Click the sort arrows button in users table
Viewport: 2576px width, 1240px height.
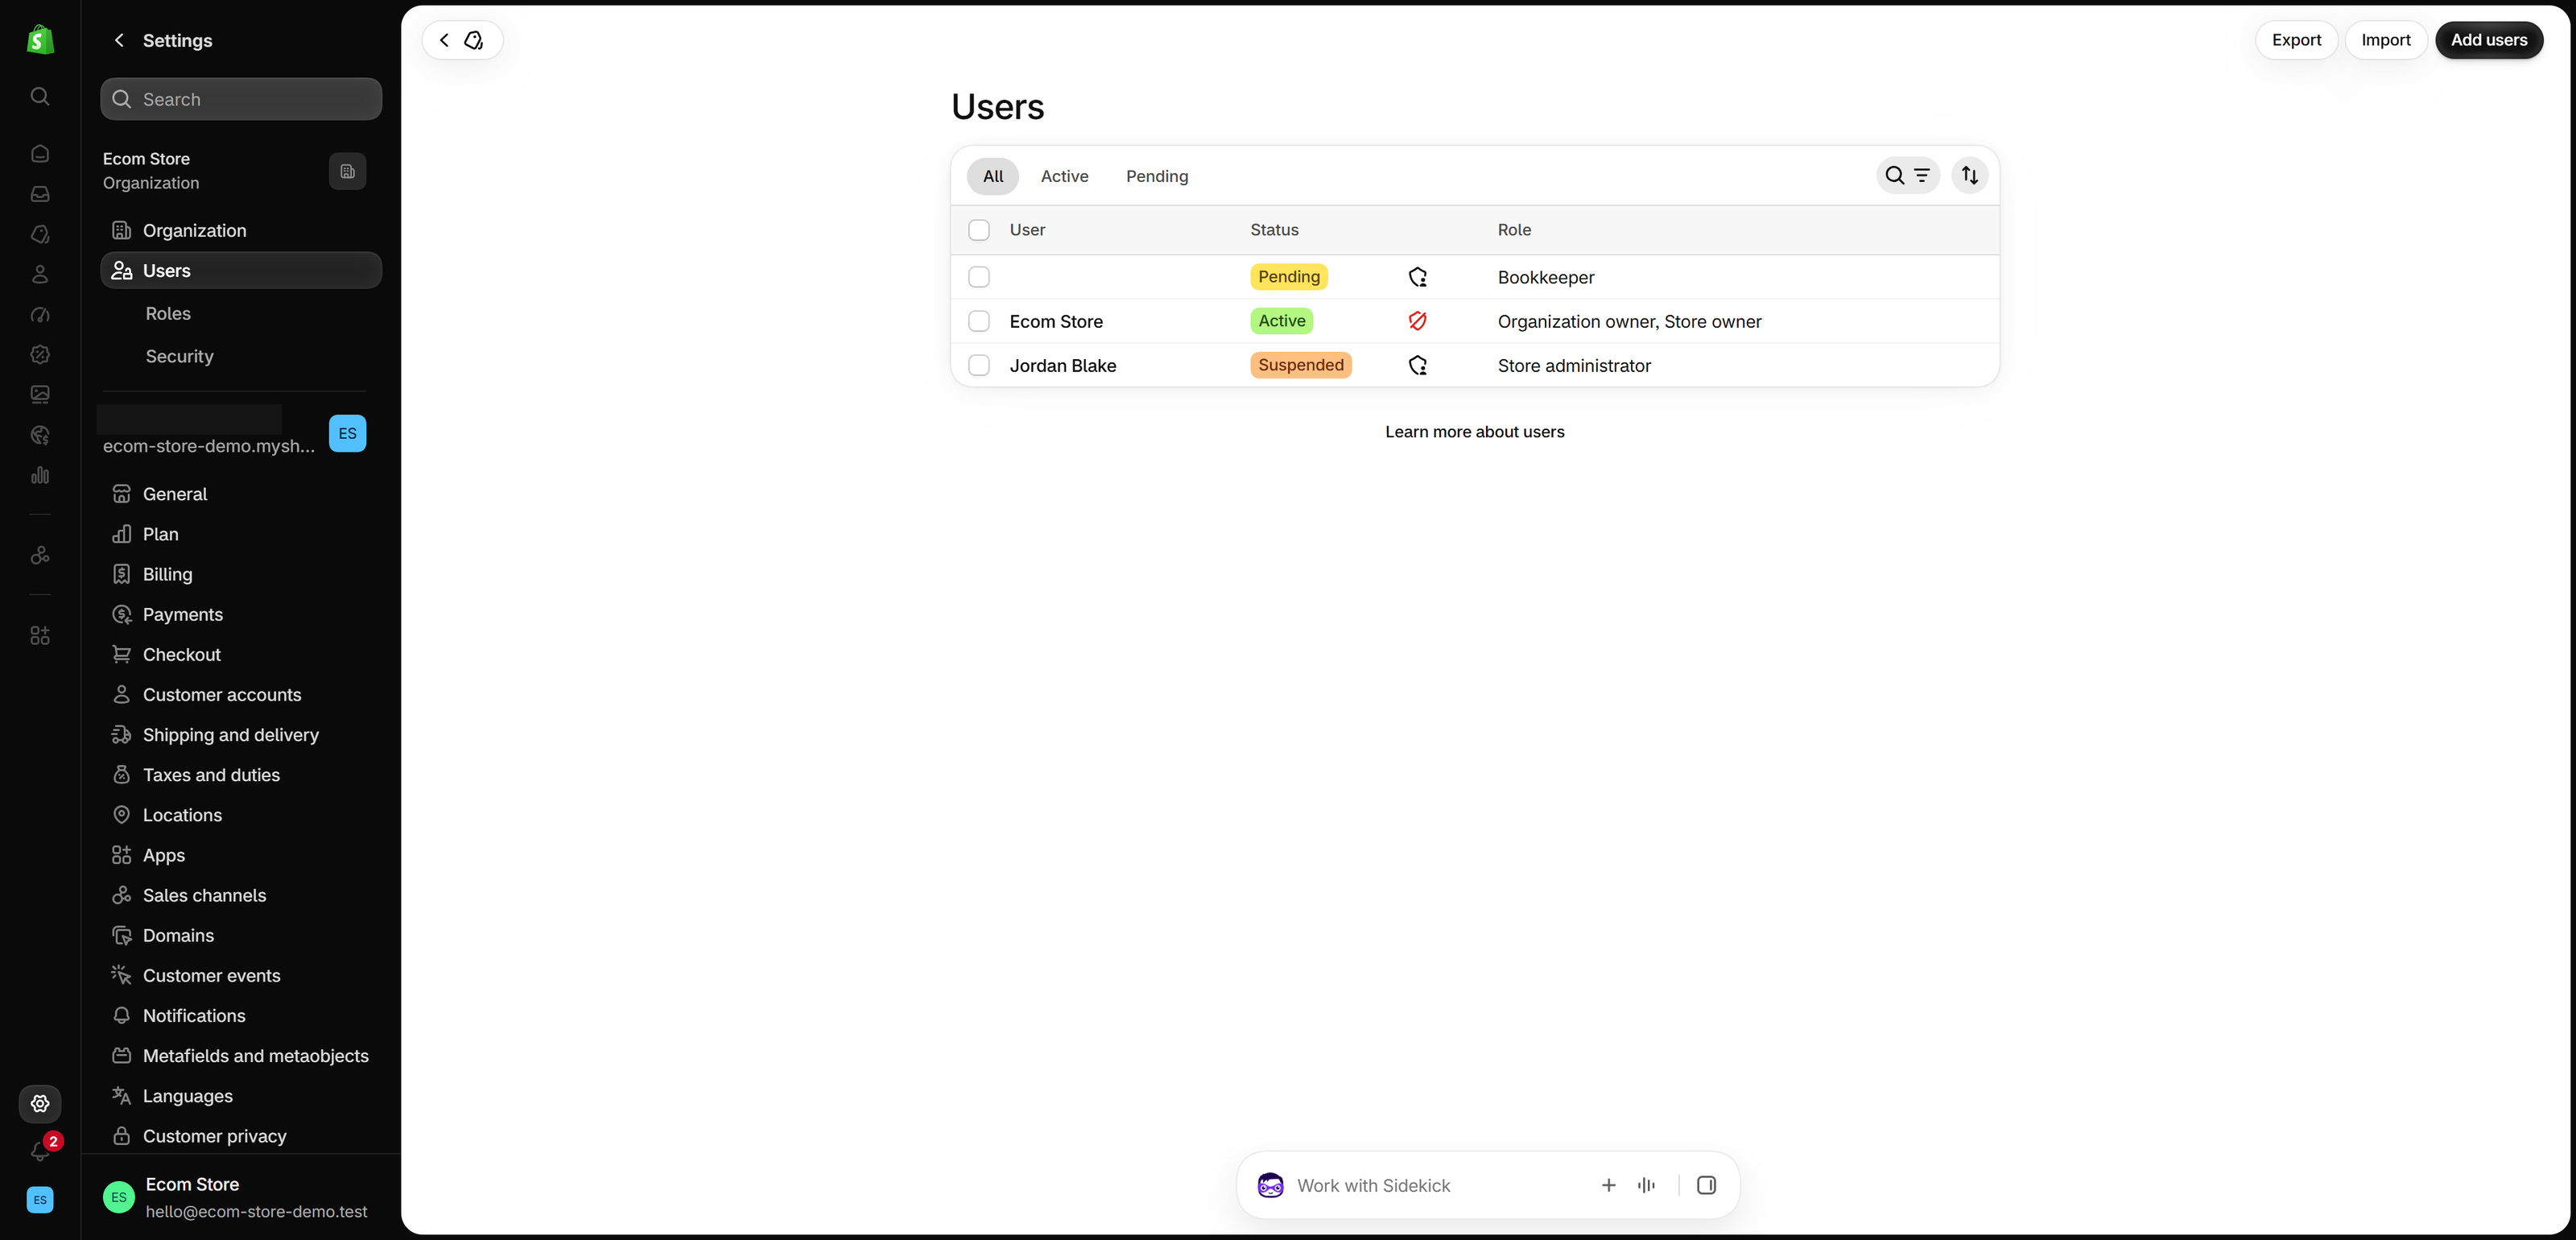coord(1969,175)
